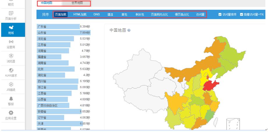
Task: Select the 江苏省 bar row
Action: (64, 45)
